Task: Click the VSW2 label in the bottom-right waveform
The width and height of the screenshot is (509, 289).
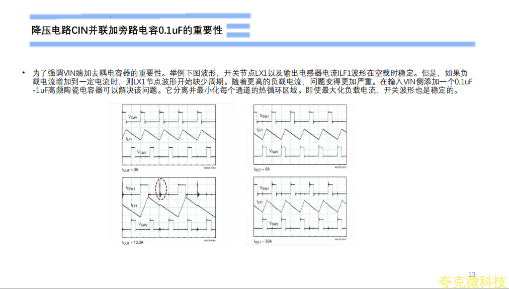Action: 274,224
